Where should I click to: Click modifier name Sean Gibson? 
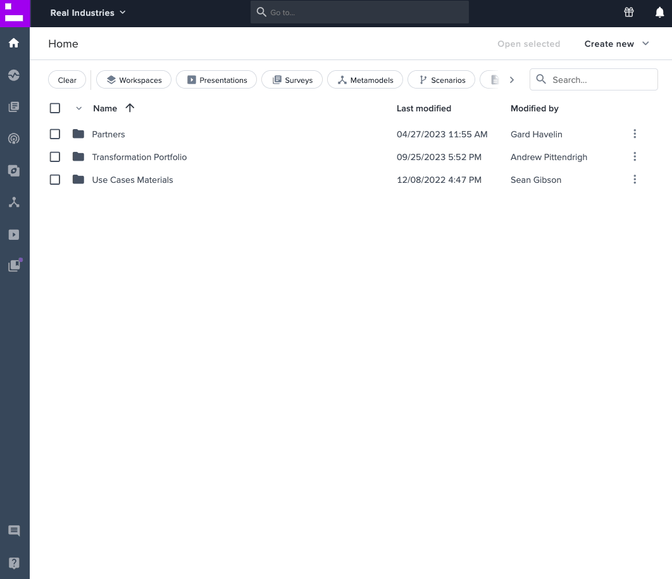536,180
